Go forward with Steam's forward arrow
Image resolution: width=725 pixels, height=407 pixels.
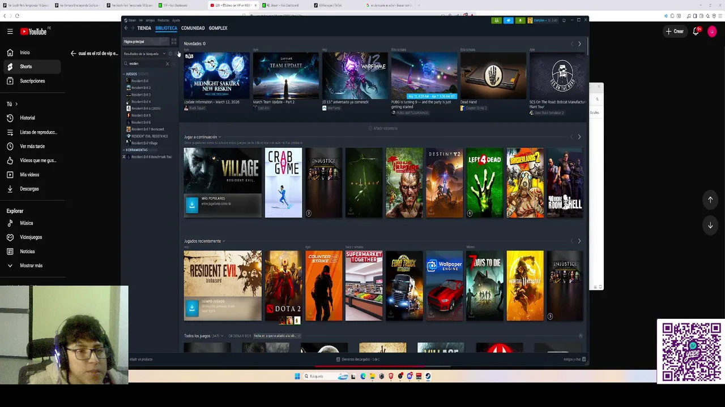133,28
